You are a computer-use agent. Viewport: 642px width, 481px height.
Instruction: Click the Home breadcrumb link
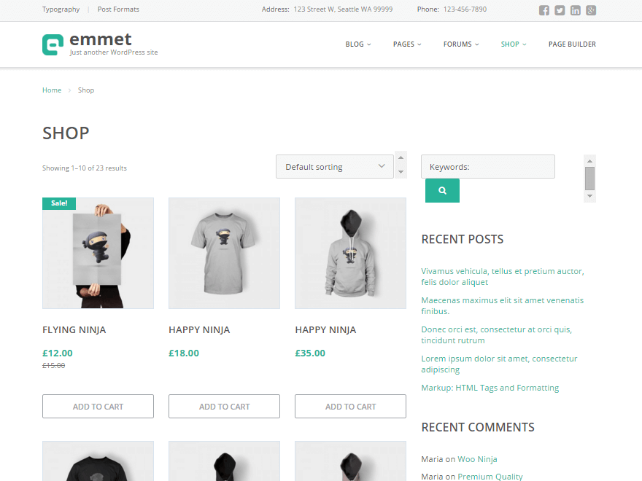coord(52,90)
